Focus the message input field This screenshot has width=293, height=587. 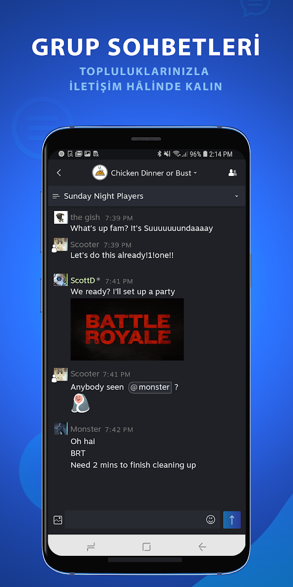click(142, 520)
